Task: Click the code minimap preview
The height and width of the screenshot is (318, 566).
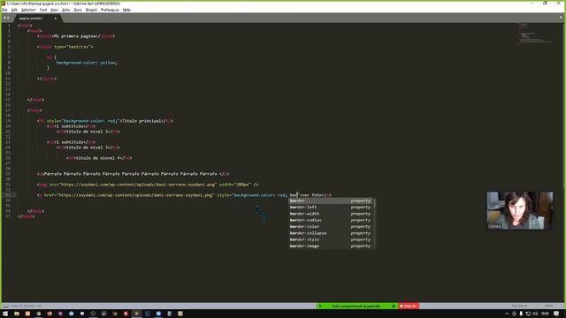Action: (536, 34)
